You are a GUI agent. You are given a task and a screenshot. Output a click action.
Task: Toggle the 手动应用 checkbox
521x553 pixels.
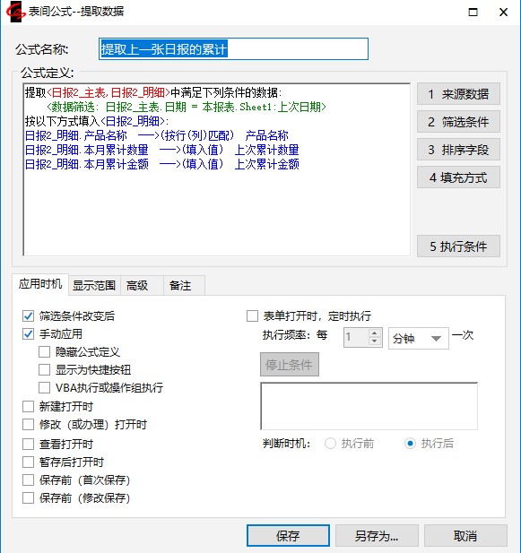point(28,333)
